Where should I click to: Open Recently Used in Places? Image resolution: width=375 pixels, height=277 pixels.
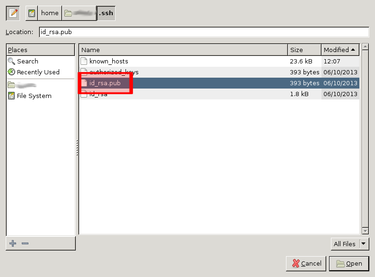coord(38,72)
